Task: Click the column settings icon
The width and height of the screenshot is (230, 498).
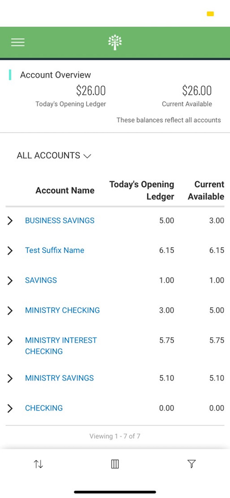Action: pyautogui.click(x=115, y=464)
